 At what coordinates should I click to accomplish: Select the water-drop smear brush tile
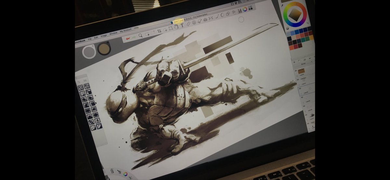coord(97,121)
